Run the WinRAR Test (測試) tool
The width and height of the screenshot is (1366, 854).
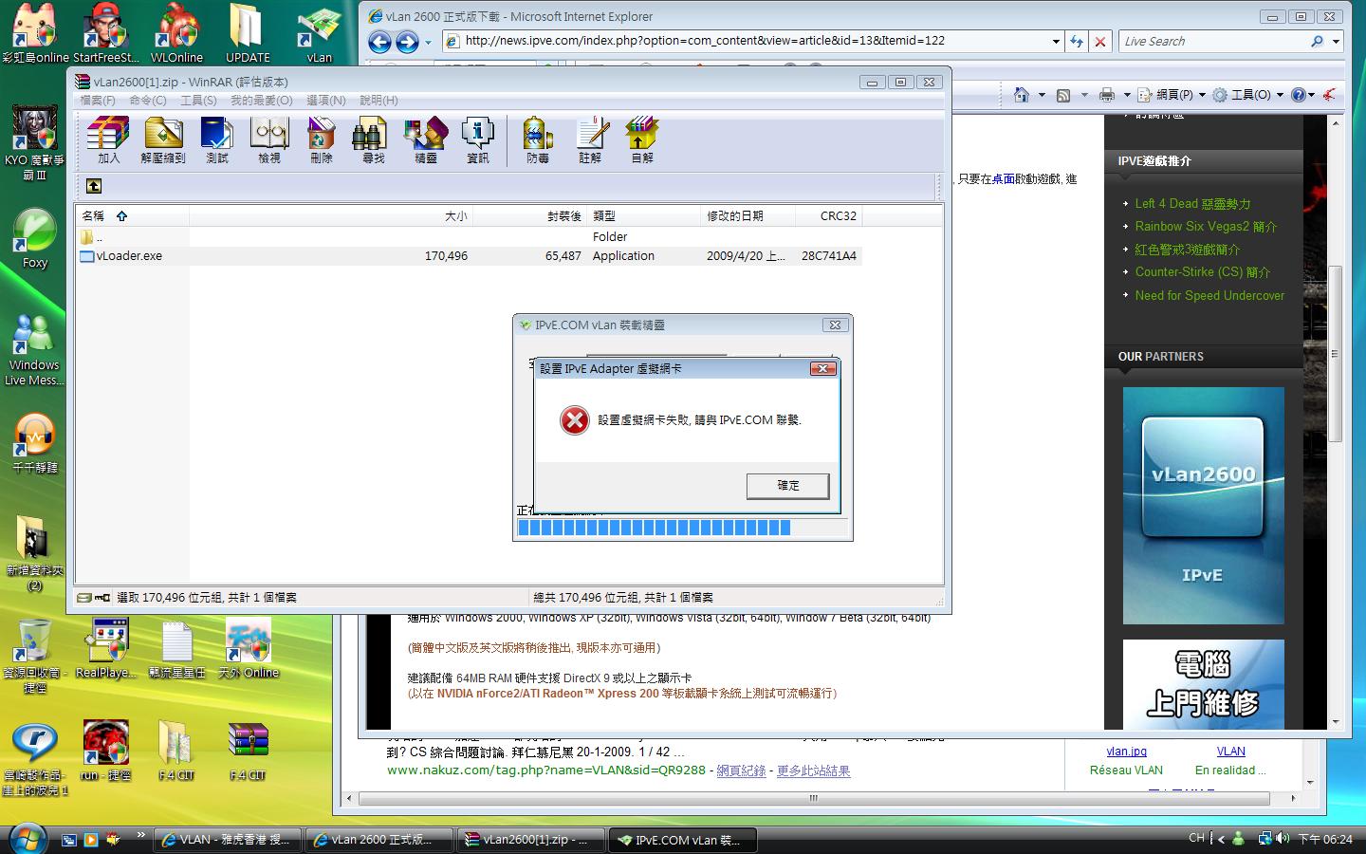click(x=217, y=140)
